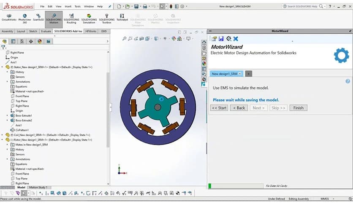This screenshot has height=204, width=353.
Task: Switch to the Evaluate tab
Action: pos(46,31)
